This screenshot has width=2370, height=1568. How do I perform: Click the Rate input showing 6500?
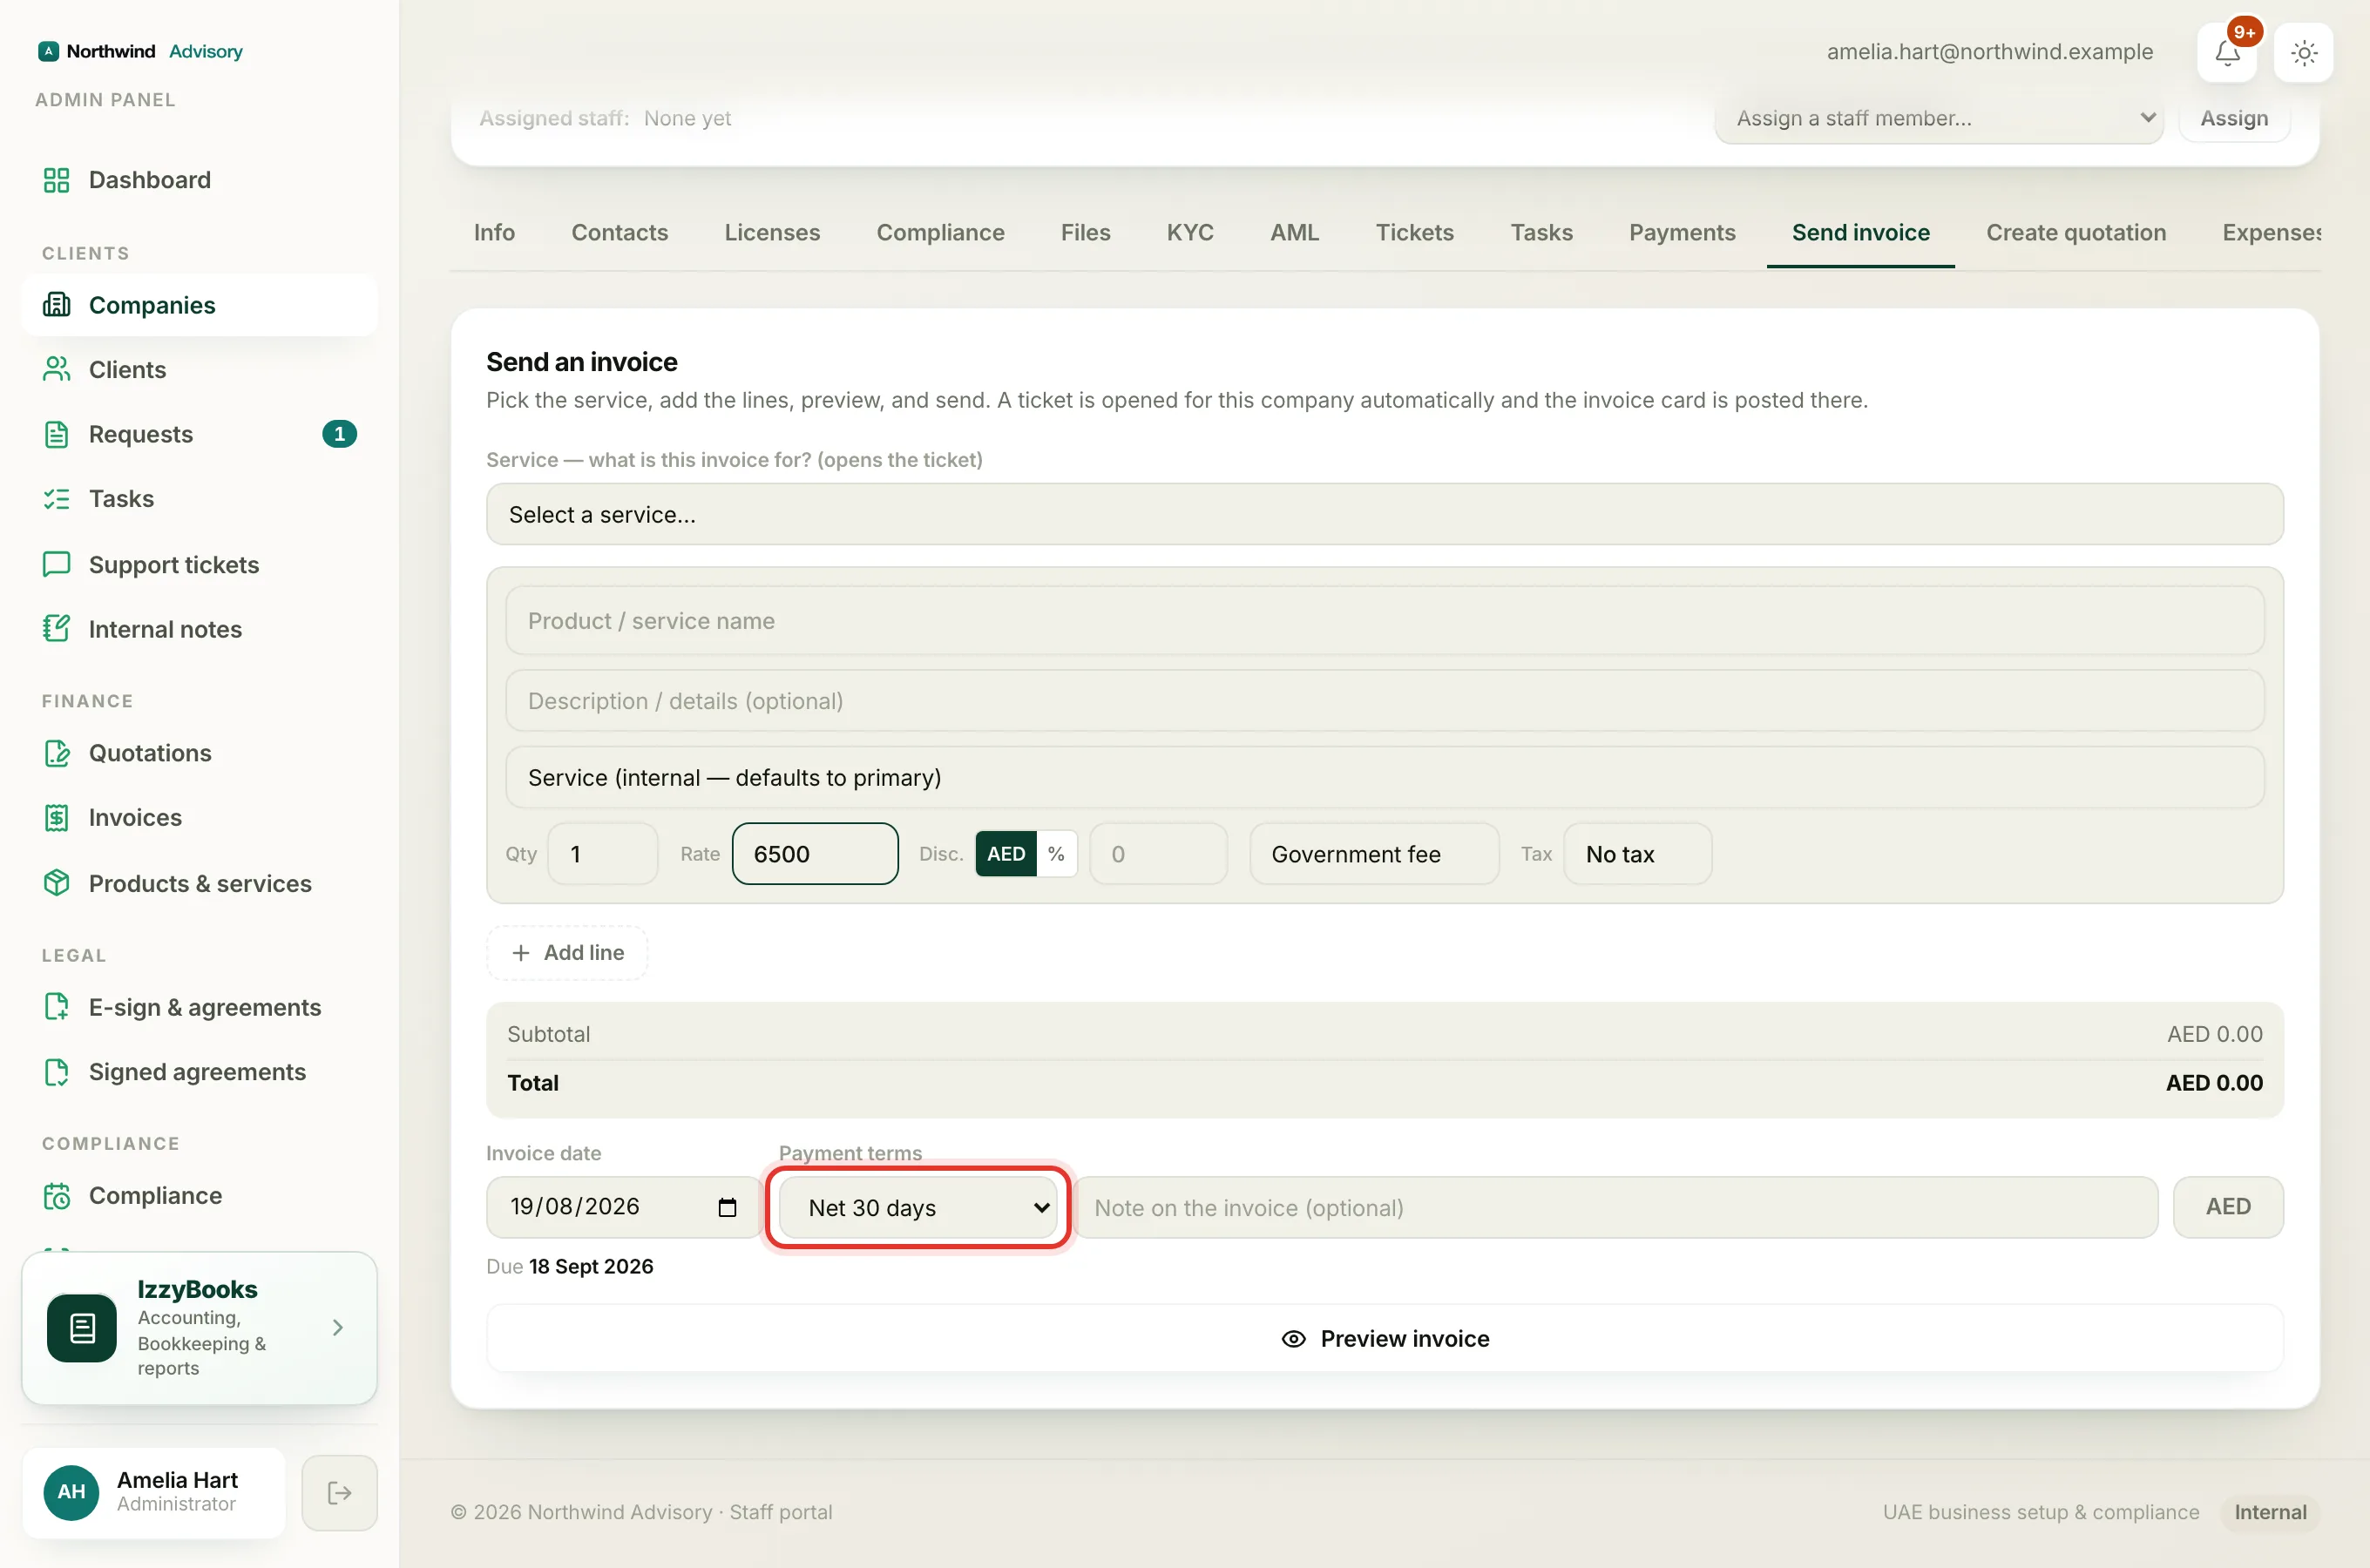pyautogui.click(x=815, y=854)
